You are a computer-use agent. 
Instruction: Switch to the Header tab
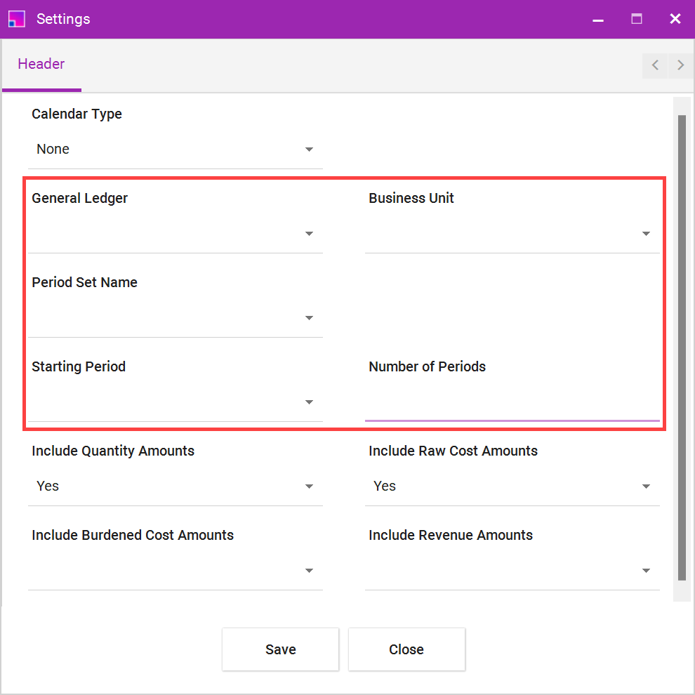41,64
